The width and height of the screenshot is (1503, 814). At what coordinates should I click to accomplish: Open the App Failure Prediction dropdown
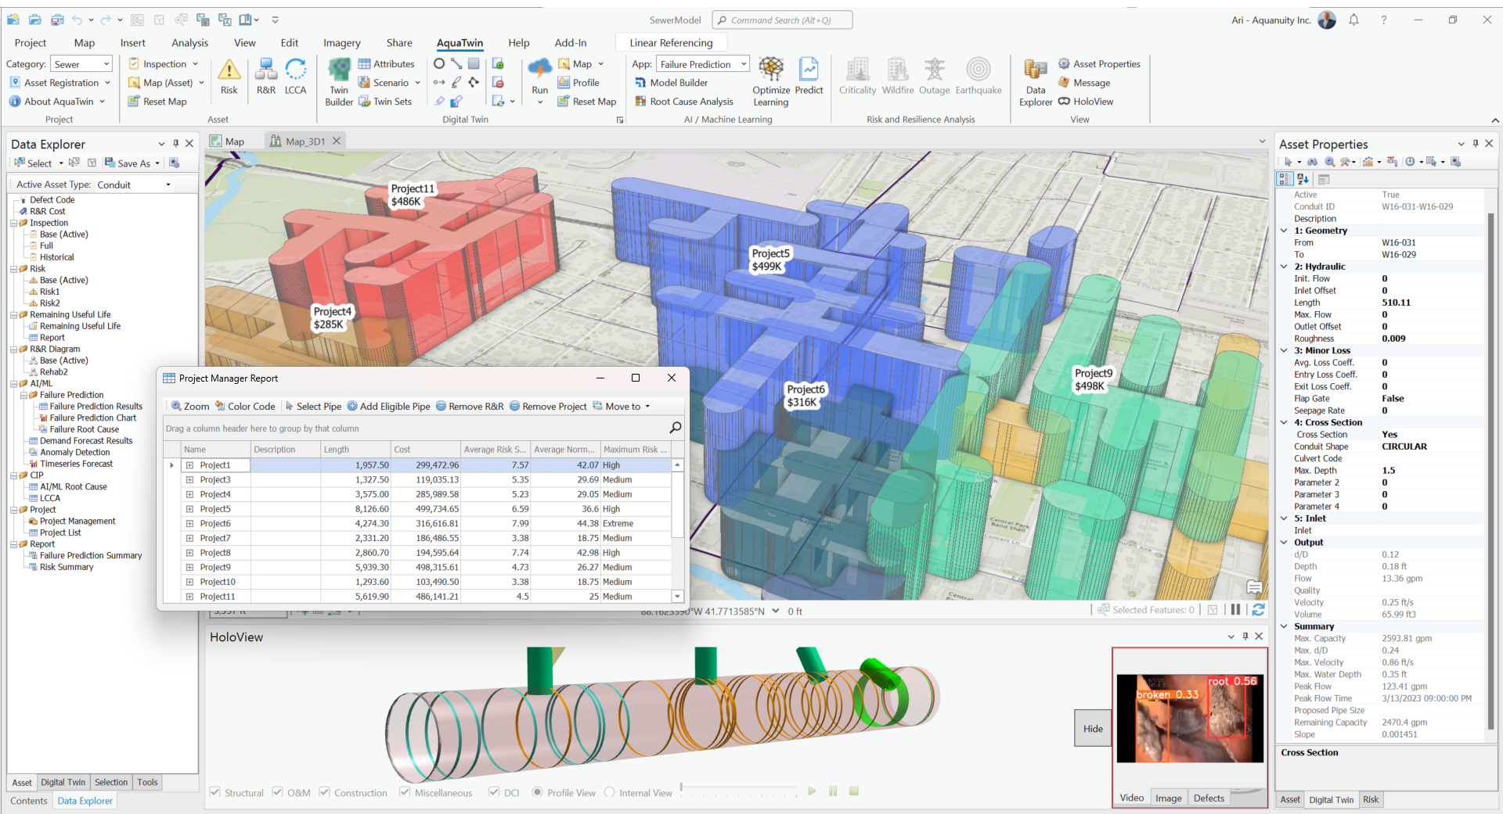click(702, 64)
